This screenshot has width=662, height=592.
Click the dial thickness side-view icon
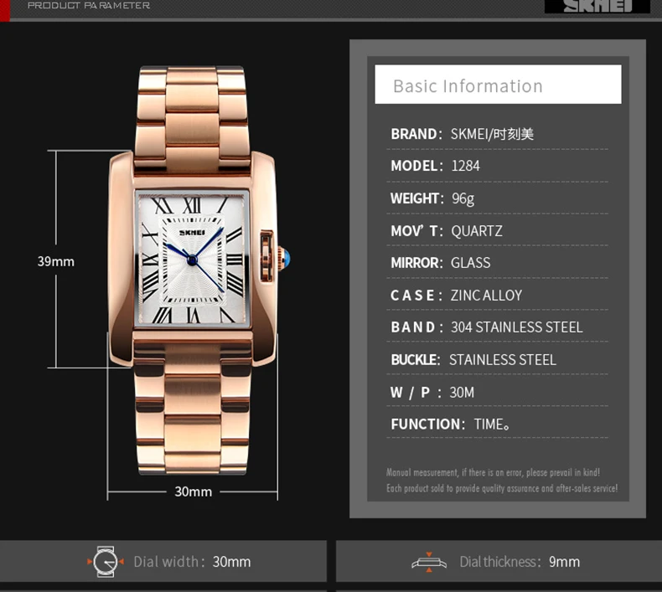429,562
